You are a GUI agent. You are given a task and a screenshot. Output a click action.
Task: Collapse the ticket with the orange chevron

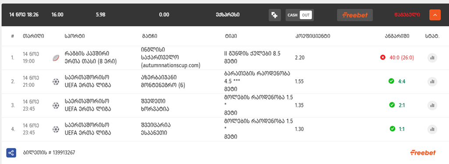pyautogui.click(x=435, y=15)
